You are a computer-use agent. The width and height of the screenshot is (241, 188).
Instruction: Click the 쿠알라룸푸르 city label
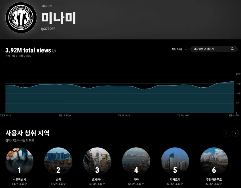click(x=214, y=180)
